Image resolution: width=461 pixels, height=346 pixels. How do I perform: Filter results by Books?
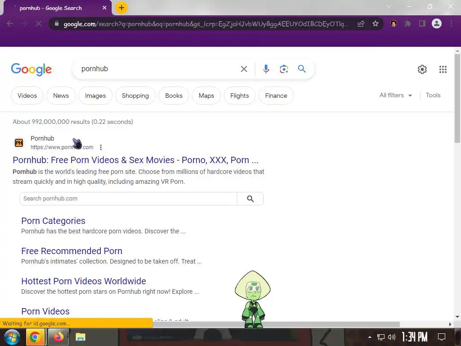click(x=174, y=96)
